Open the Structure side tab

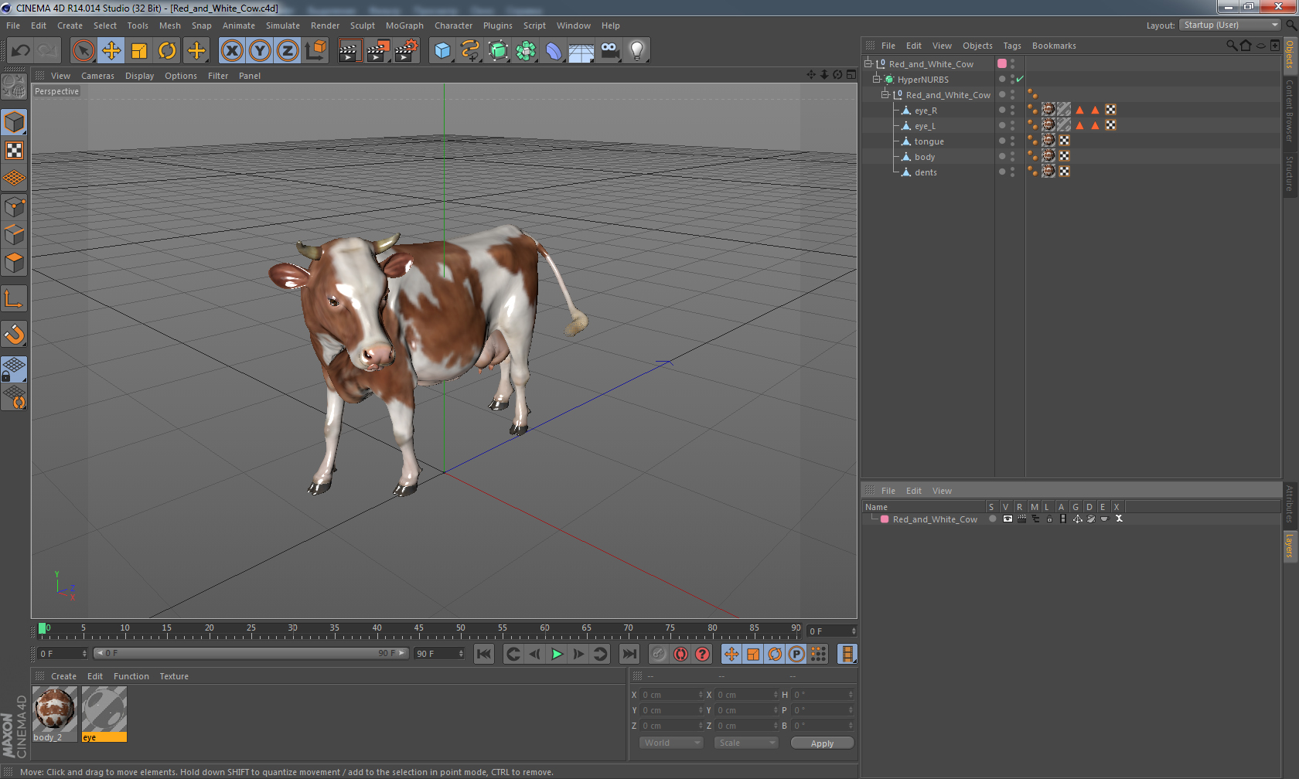(1290, 173)
